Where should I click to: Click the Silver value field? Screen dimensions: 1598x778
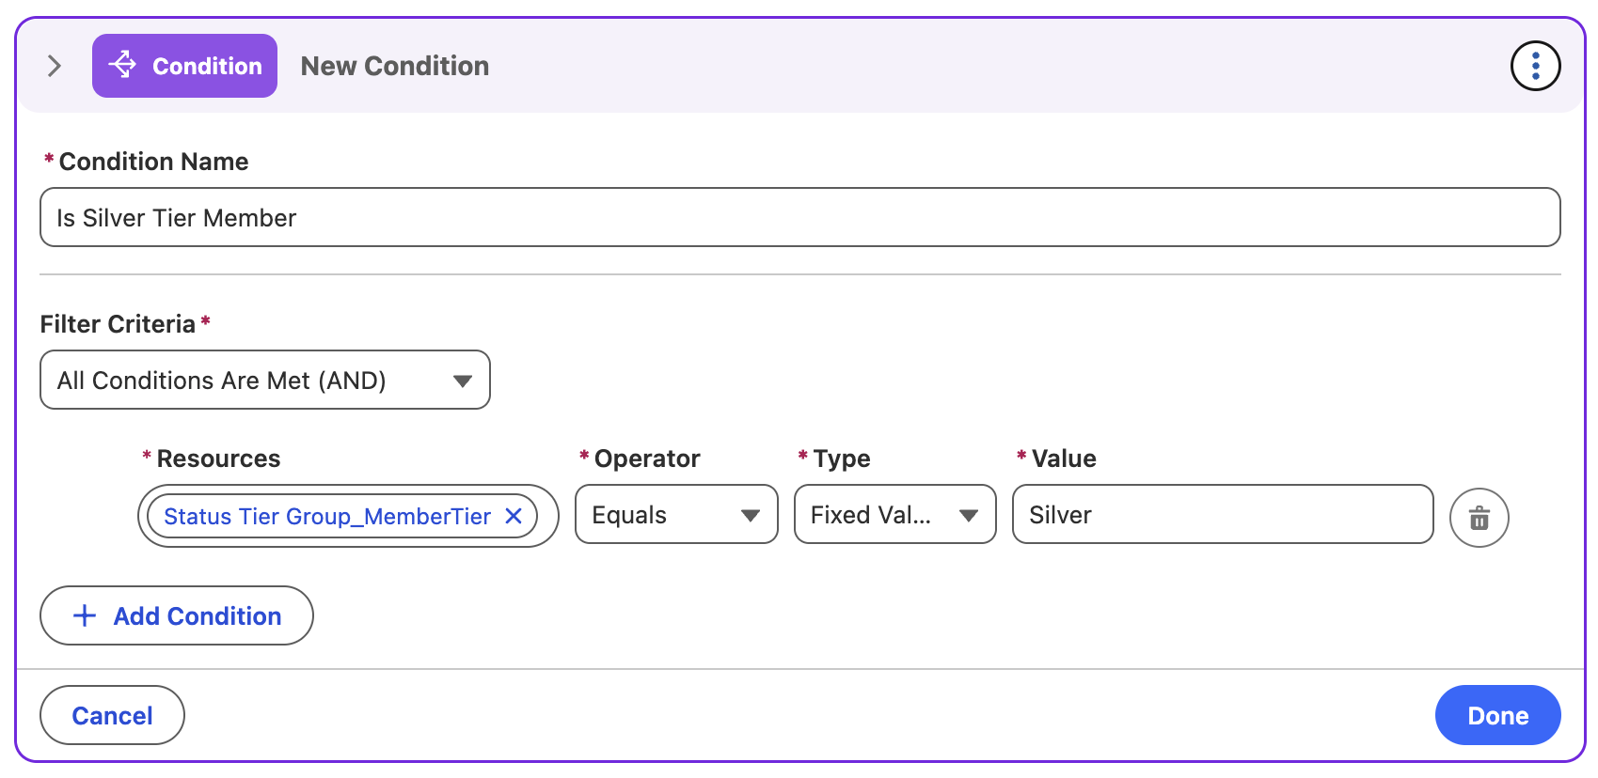(1223, 514)
